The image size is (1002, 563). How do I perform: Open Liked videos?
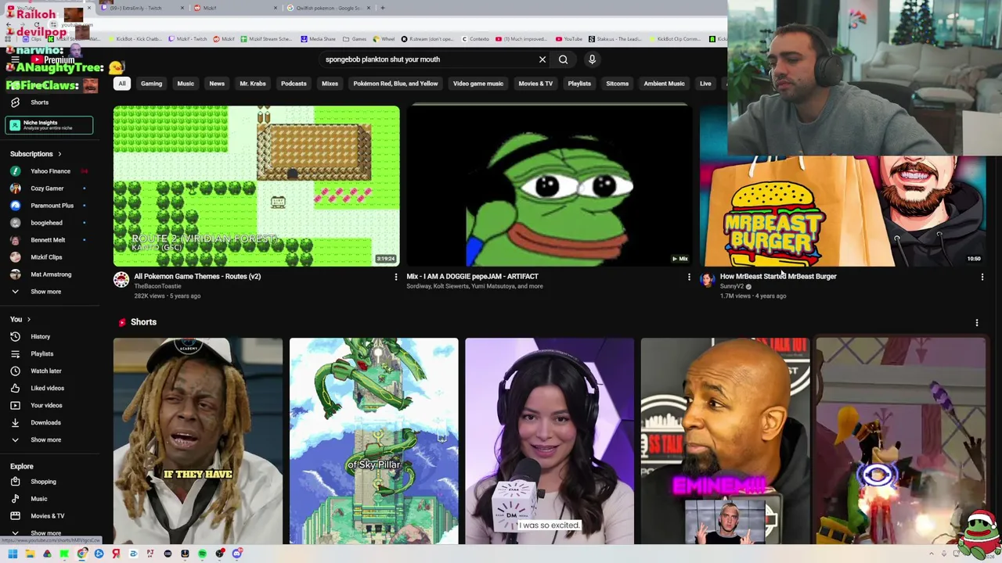[49, 389]
